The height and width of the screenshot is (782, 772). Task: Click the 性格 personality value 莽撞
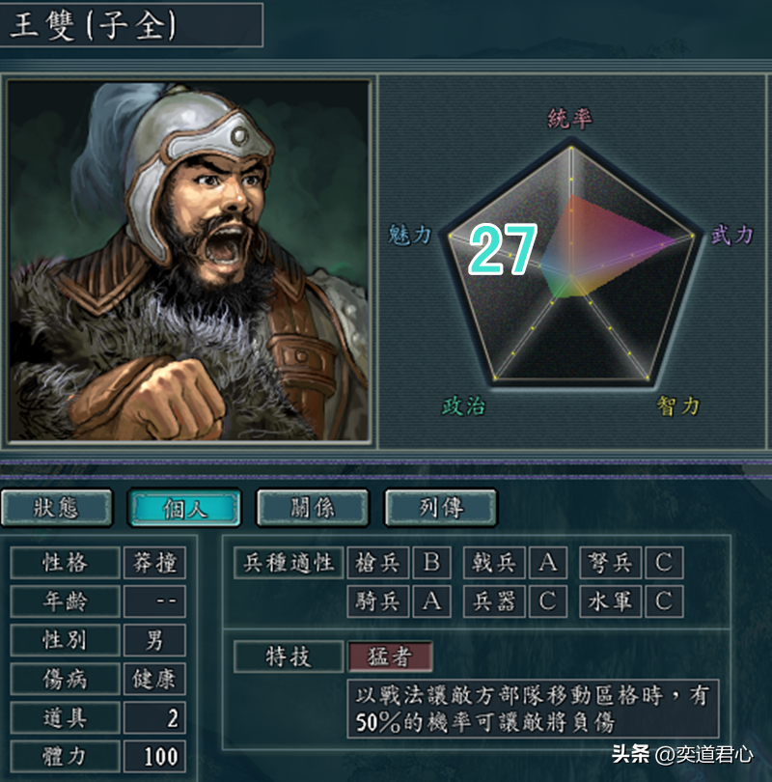[x=154, y=563]
